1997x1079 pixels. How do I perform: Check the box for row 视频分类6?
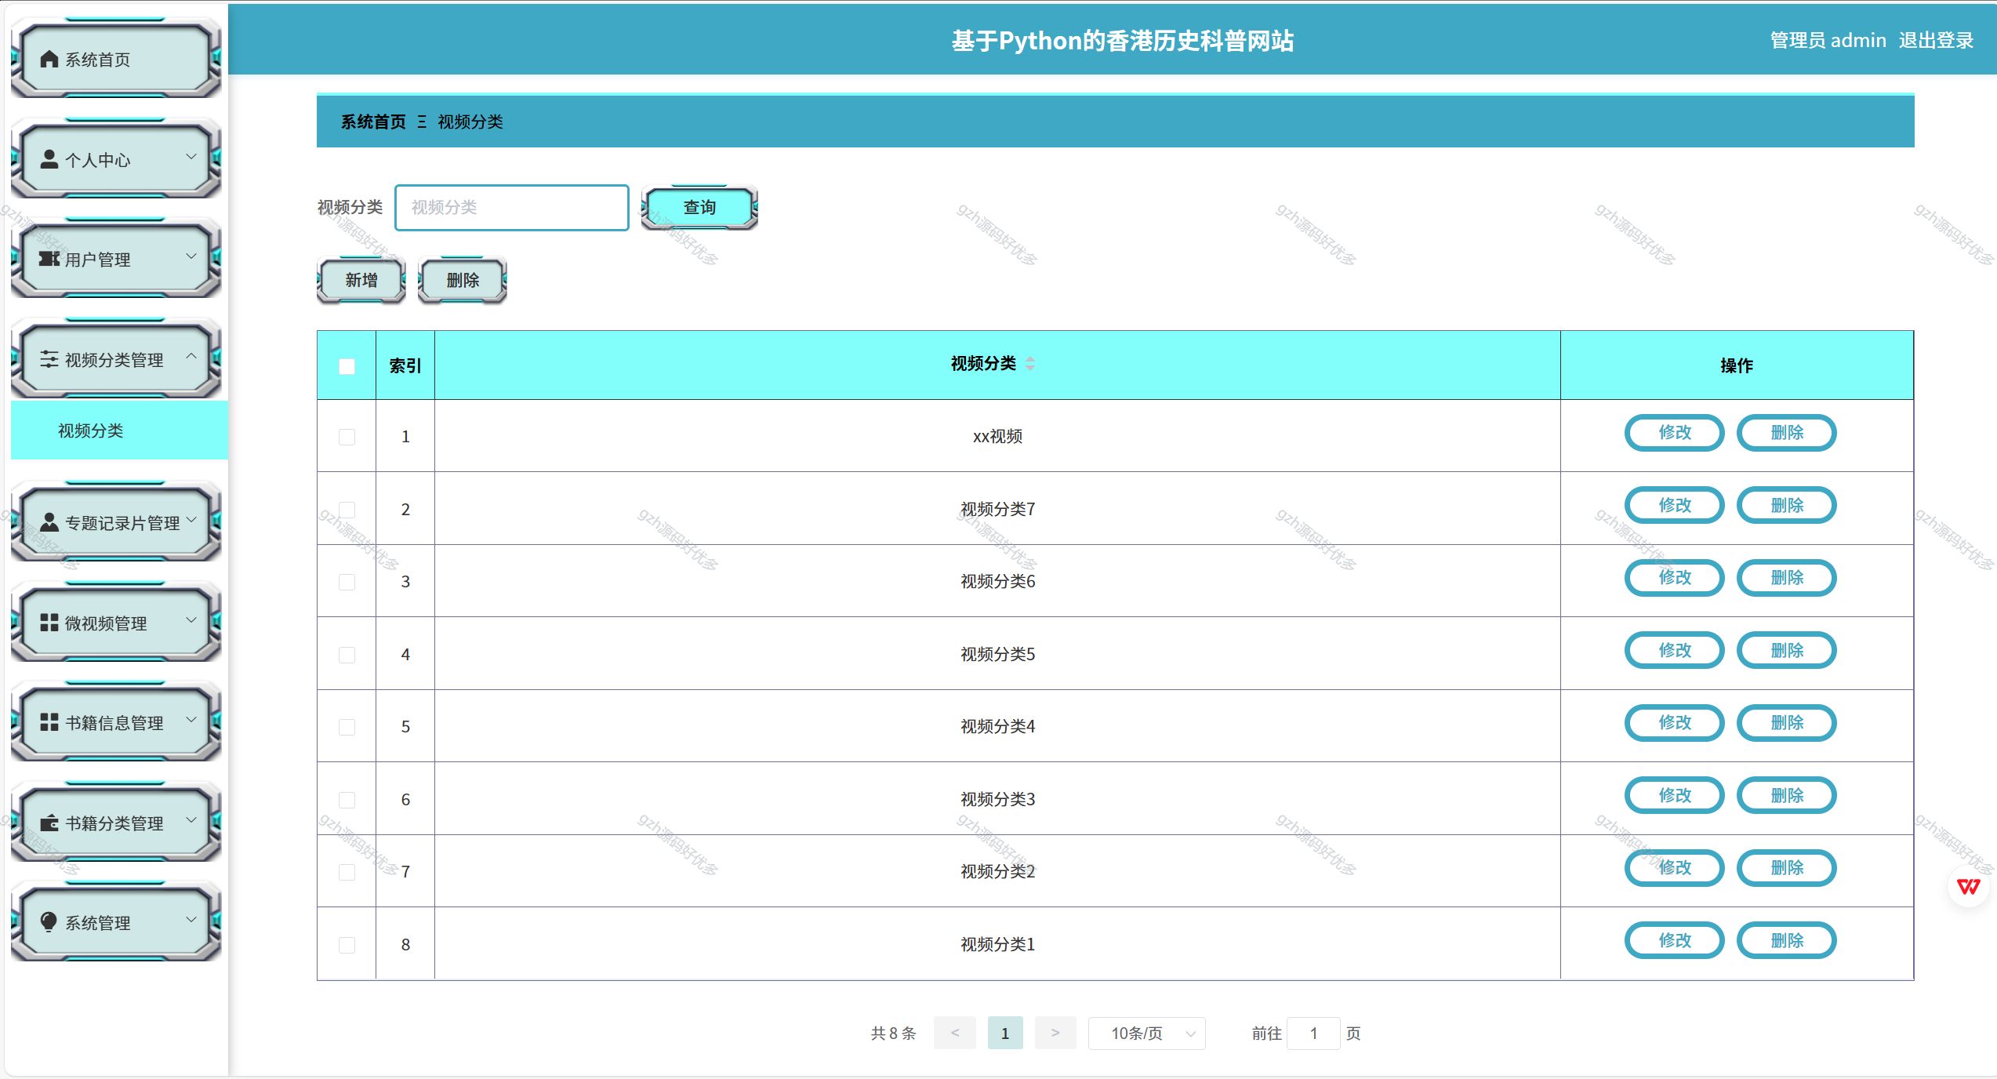click(x=347, y=582)
